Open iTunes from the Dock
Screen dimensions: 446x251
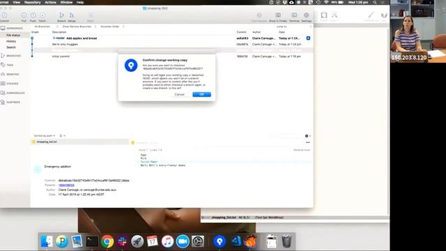tap(167, 241)
